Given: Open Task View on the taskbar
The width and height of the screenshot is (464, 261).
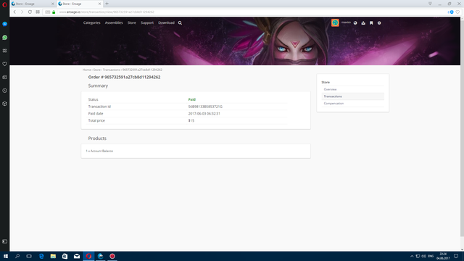Looking at the screenshot, I should [x=29, y=256].
